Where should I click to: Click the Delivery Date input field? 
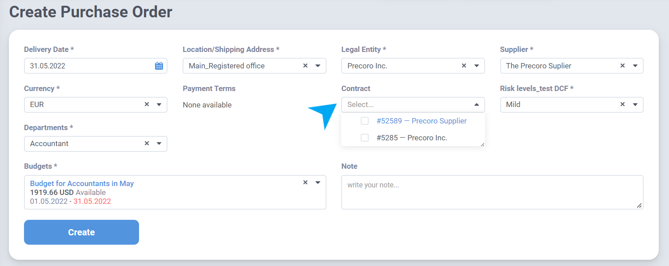click(89, 66)
